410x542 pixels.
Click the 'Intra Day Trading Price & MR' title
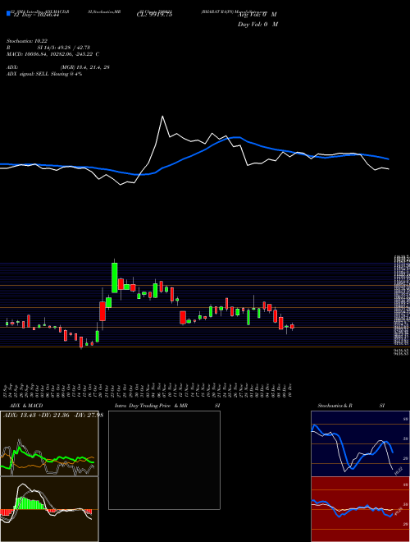(151, 406)
